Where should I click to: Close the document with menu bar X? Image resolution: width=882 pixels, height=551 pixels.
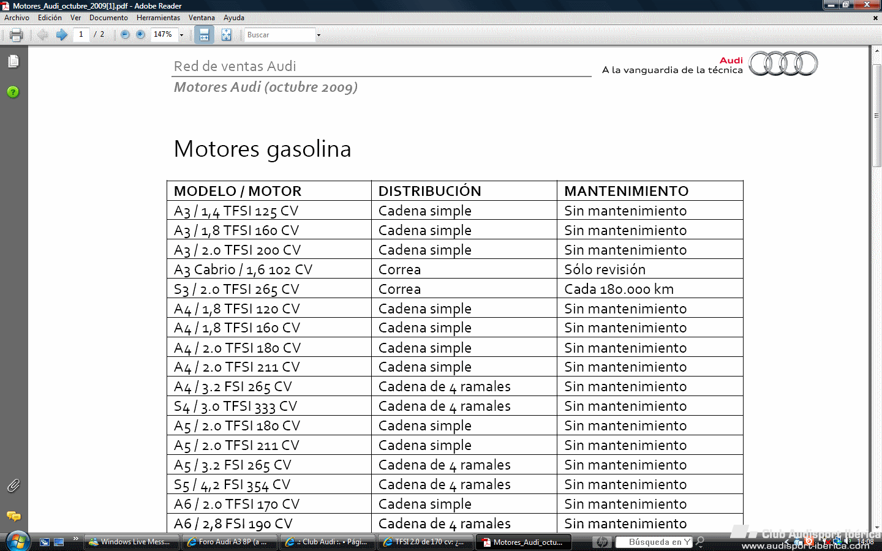click(x=875, y=18)
